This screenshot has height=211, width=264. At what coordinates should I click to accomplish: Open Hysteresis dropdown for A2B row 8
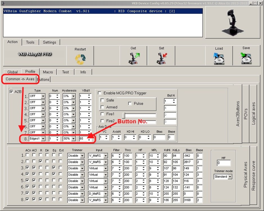click(x=74, y=138)
